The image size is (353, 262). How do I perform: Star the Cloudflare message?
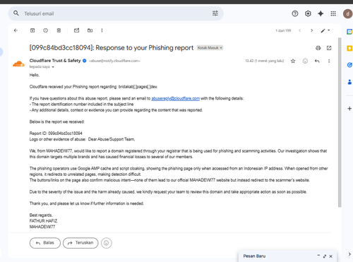[293, 61]
